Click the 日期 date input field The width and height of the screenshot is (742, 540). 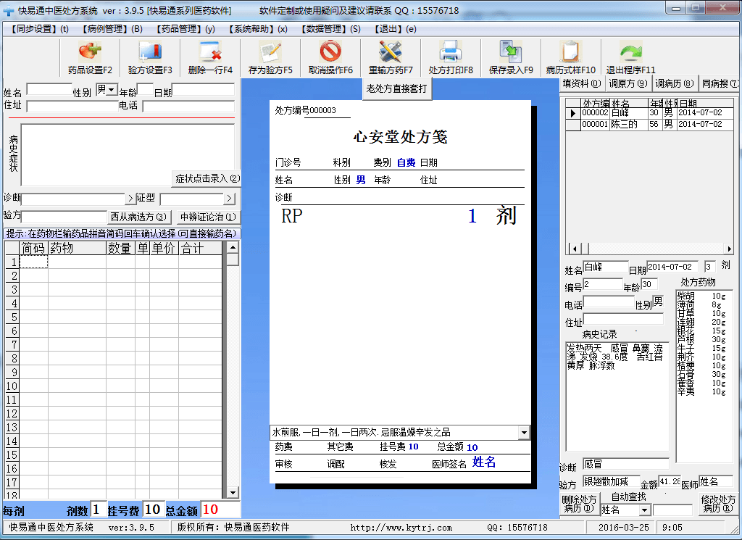[x=204, y=89]
